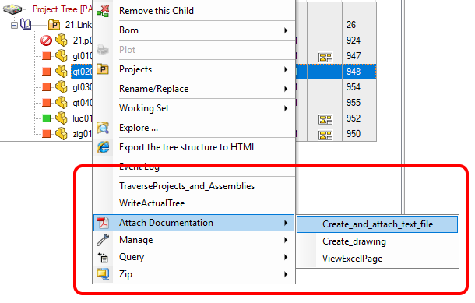Choose ViewExcelPage in submenu
475x303 pixels.
[377, 259]
